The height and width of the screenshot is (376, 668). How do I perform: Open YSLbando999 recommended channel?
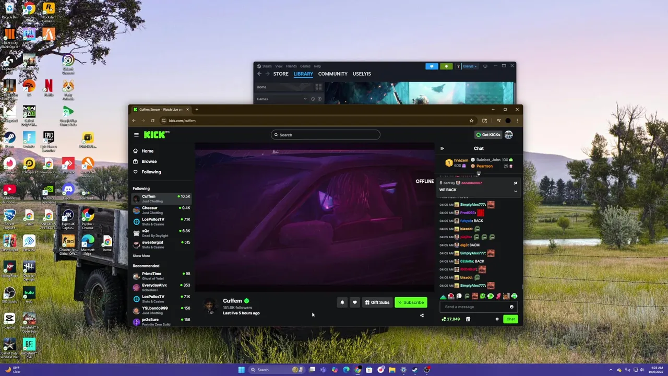[x=162, y=310]
